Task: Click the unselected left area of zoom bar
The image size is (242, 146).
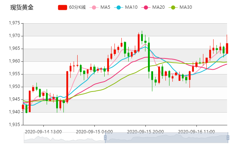Action: click(64, 138)
